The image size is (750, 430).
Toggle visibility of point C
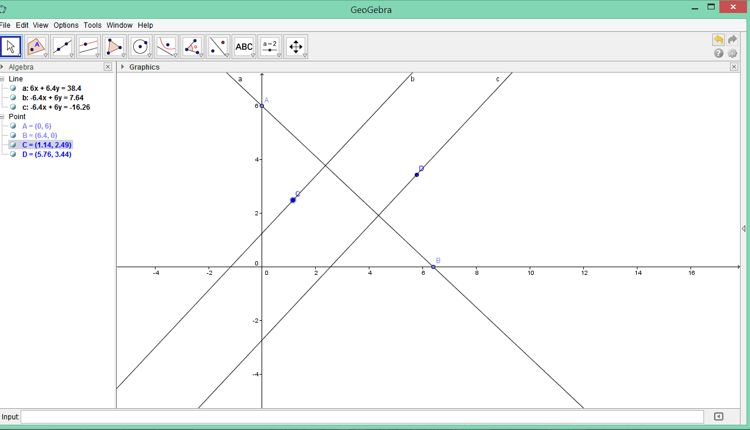click(x=13, y=145)
